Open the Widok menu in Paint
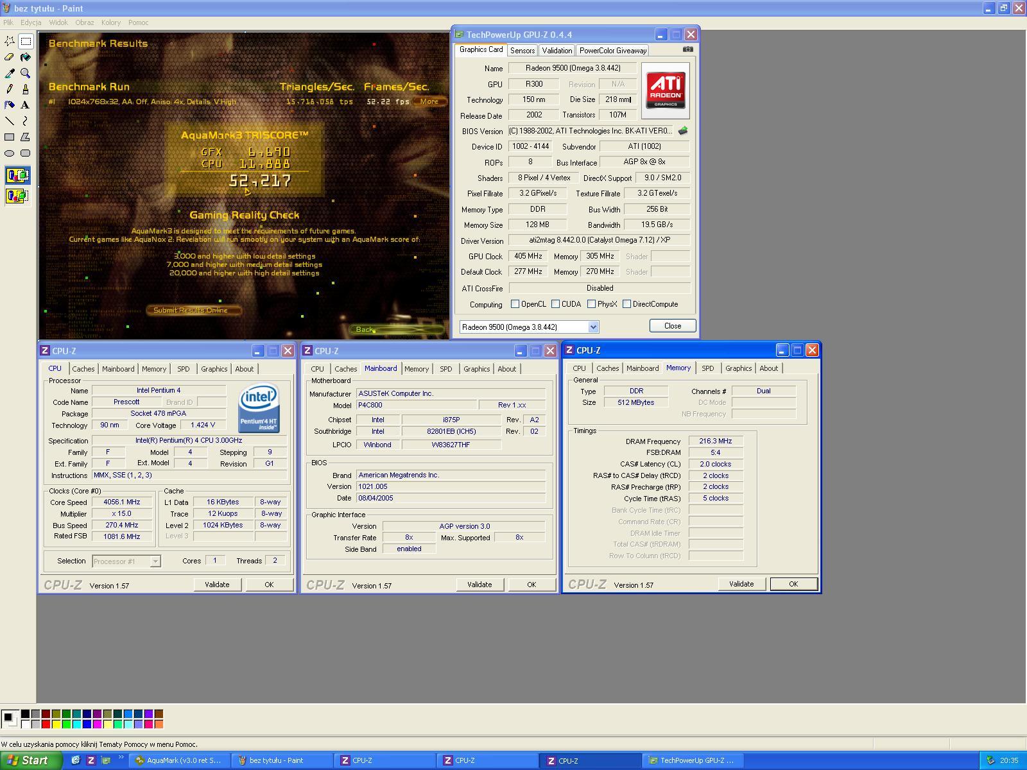1027x770 pixels. click(x=58, y=22)
